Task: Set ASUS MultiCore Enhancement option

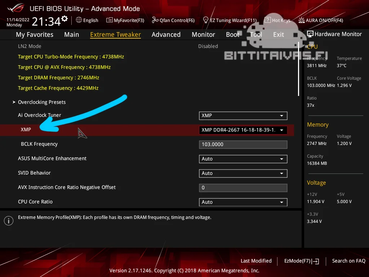Action: [243, 159]
